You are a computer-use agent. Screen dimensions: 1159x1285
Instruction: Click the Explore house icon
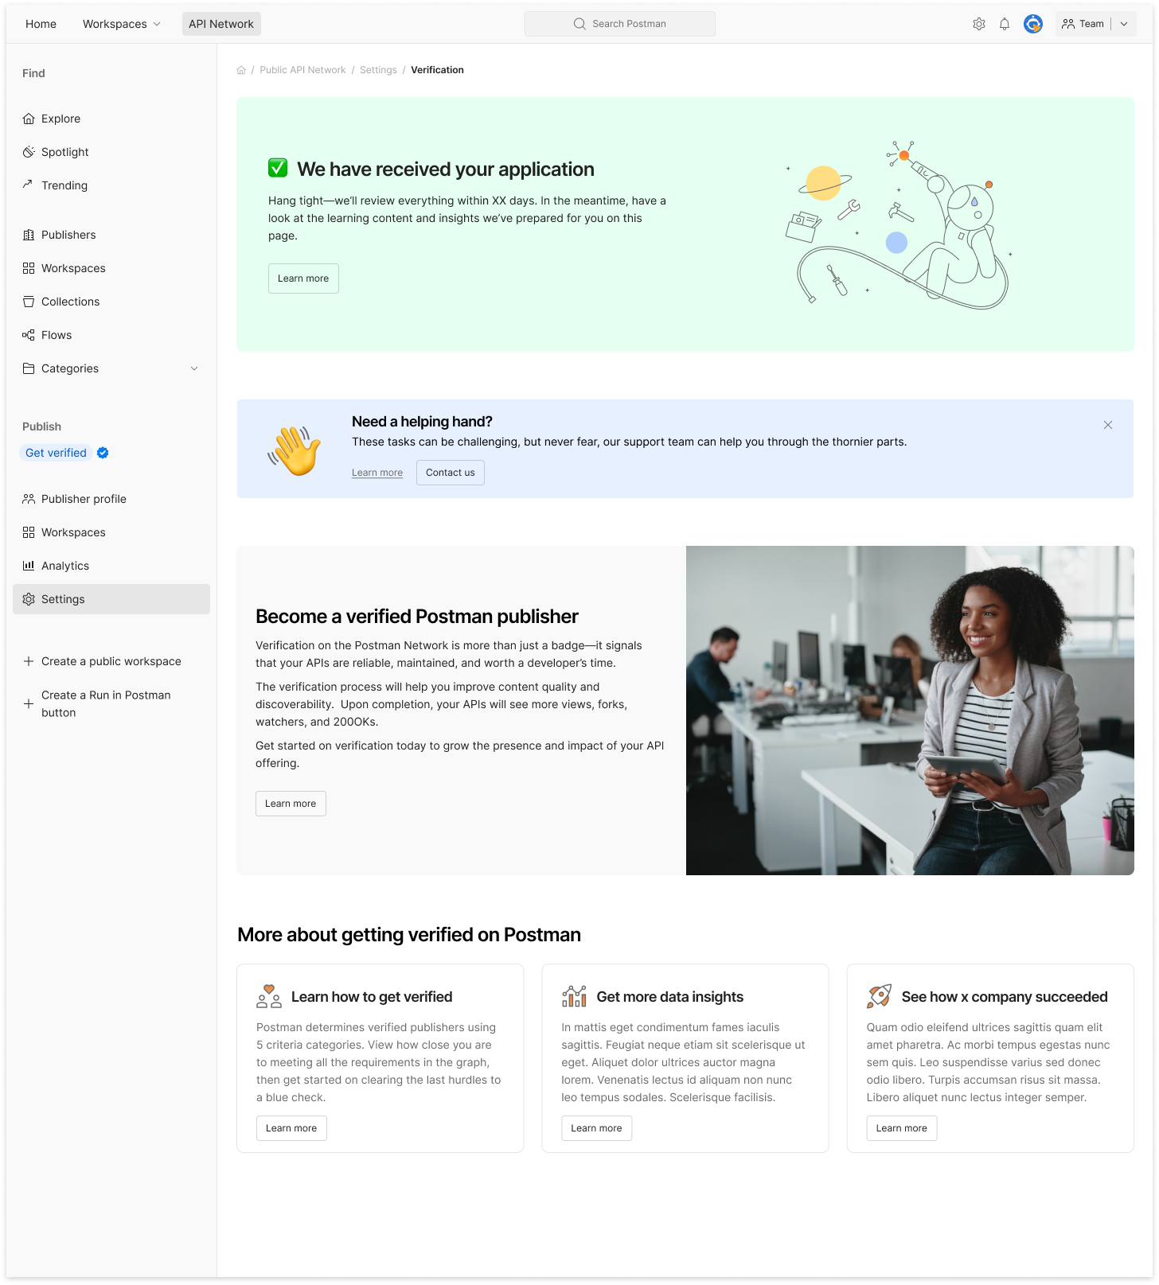coord(29,119)
